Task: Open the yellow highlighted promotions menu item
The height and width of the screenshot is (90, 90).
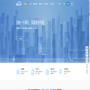Action: coord(25,4)
